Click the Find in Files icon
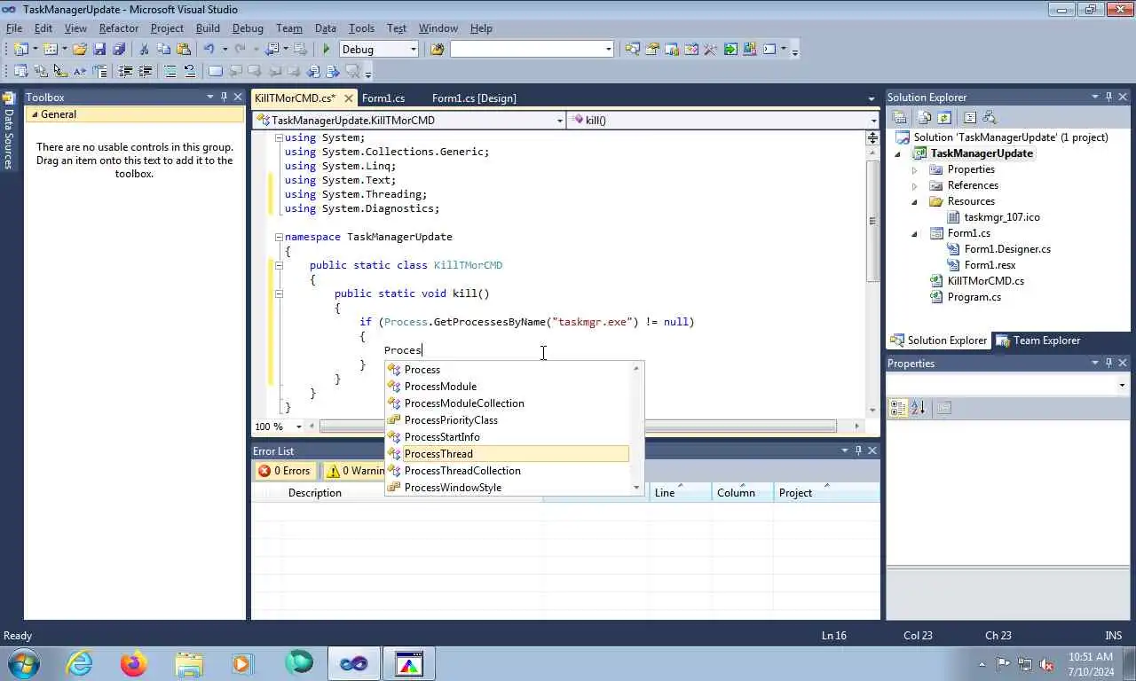 [437, 50]
